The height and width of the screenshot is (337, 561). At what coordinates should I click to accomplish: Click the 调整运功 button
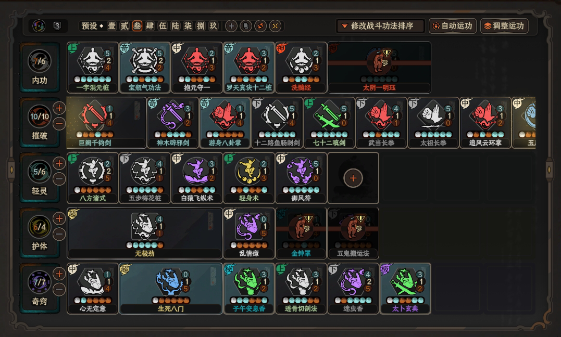[504, 26]
